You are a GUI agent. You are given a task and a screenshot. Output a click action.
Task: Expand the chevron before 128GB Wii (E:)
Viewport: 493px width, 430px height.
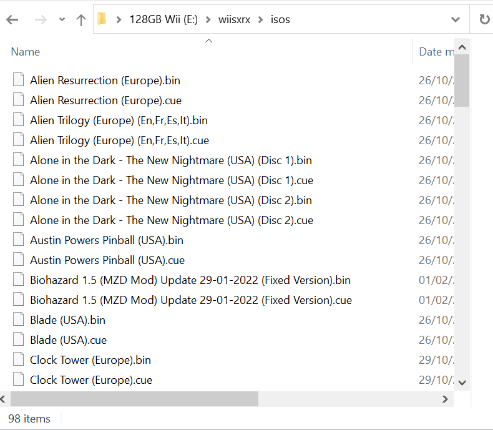point(119,20)
